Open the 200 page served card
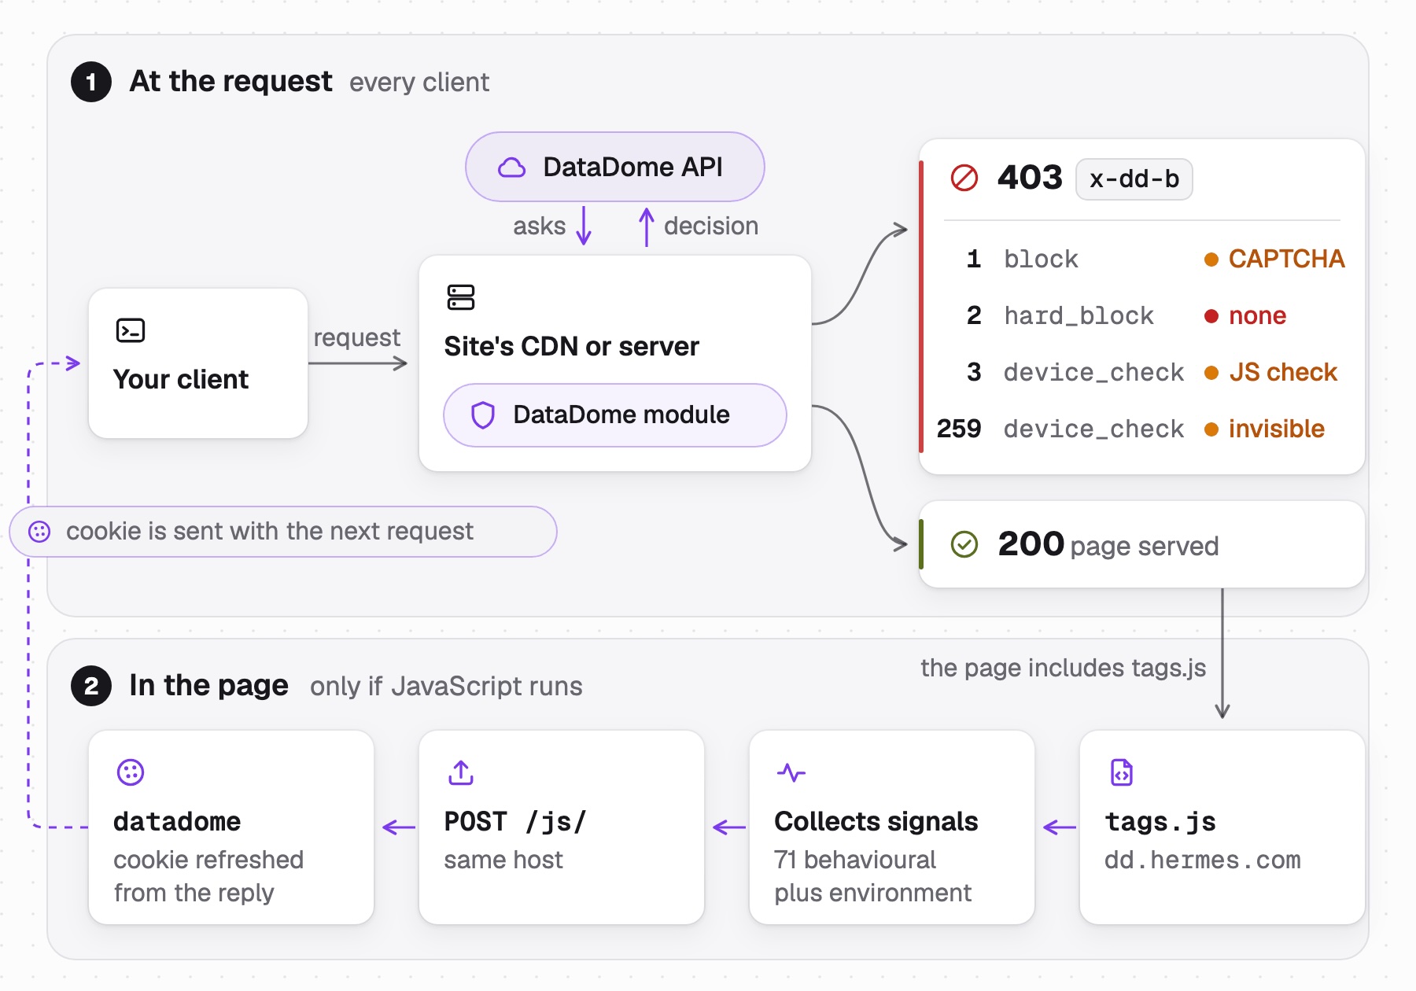The width and height of the screenshot is (1416, 991). click(1142, 544)
